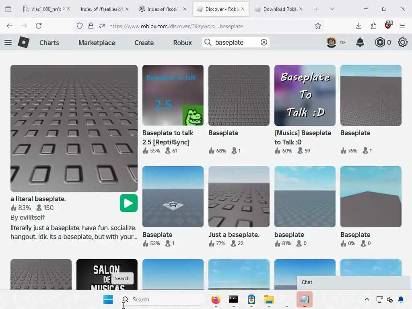Viewport: 412px width, 309px height.
Task: Open the Baseplate game rated 68%
Action: coord(239,95)
